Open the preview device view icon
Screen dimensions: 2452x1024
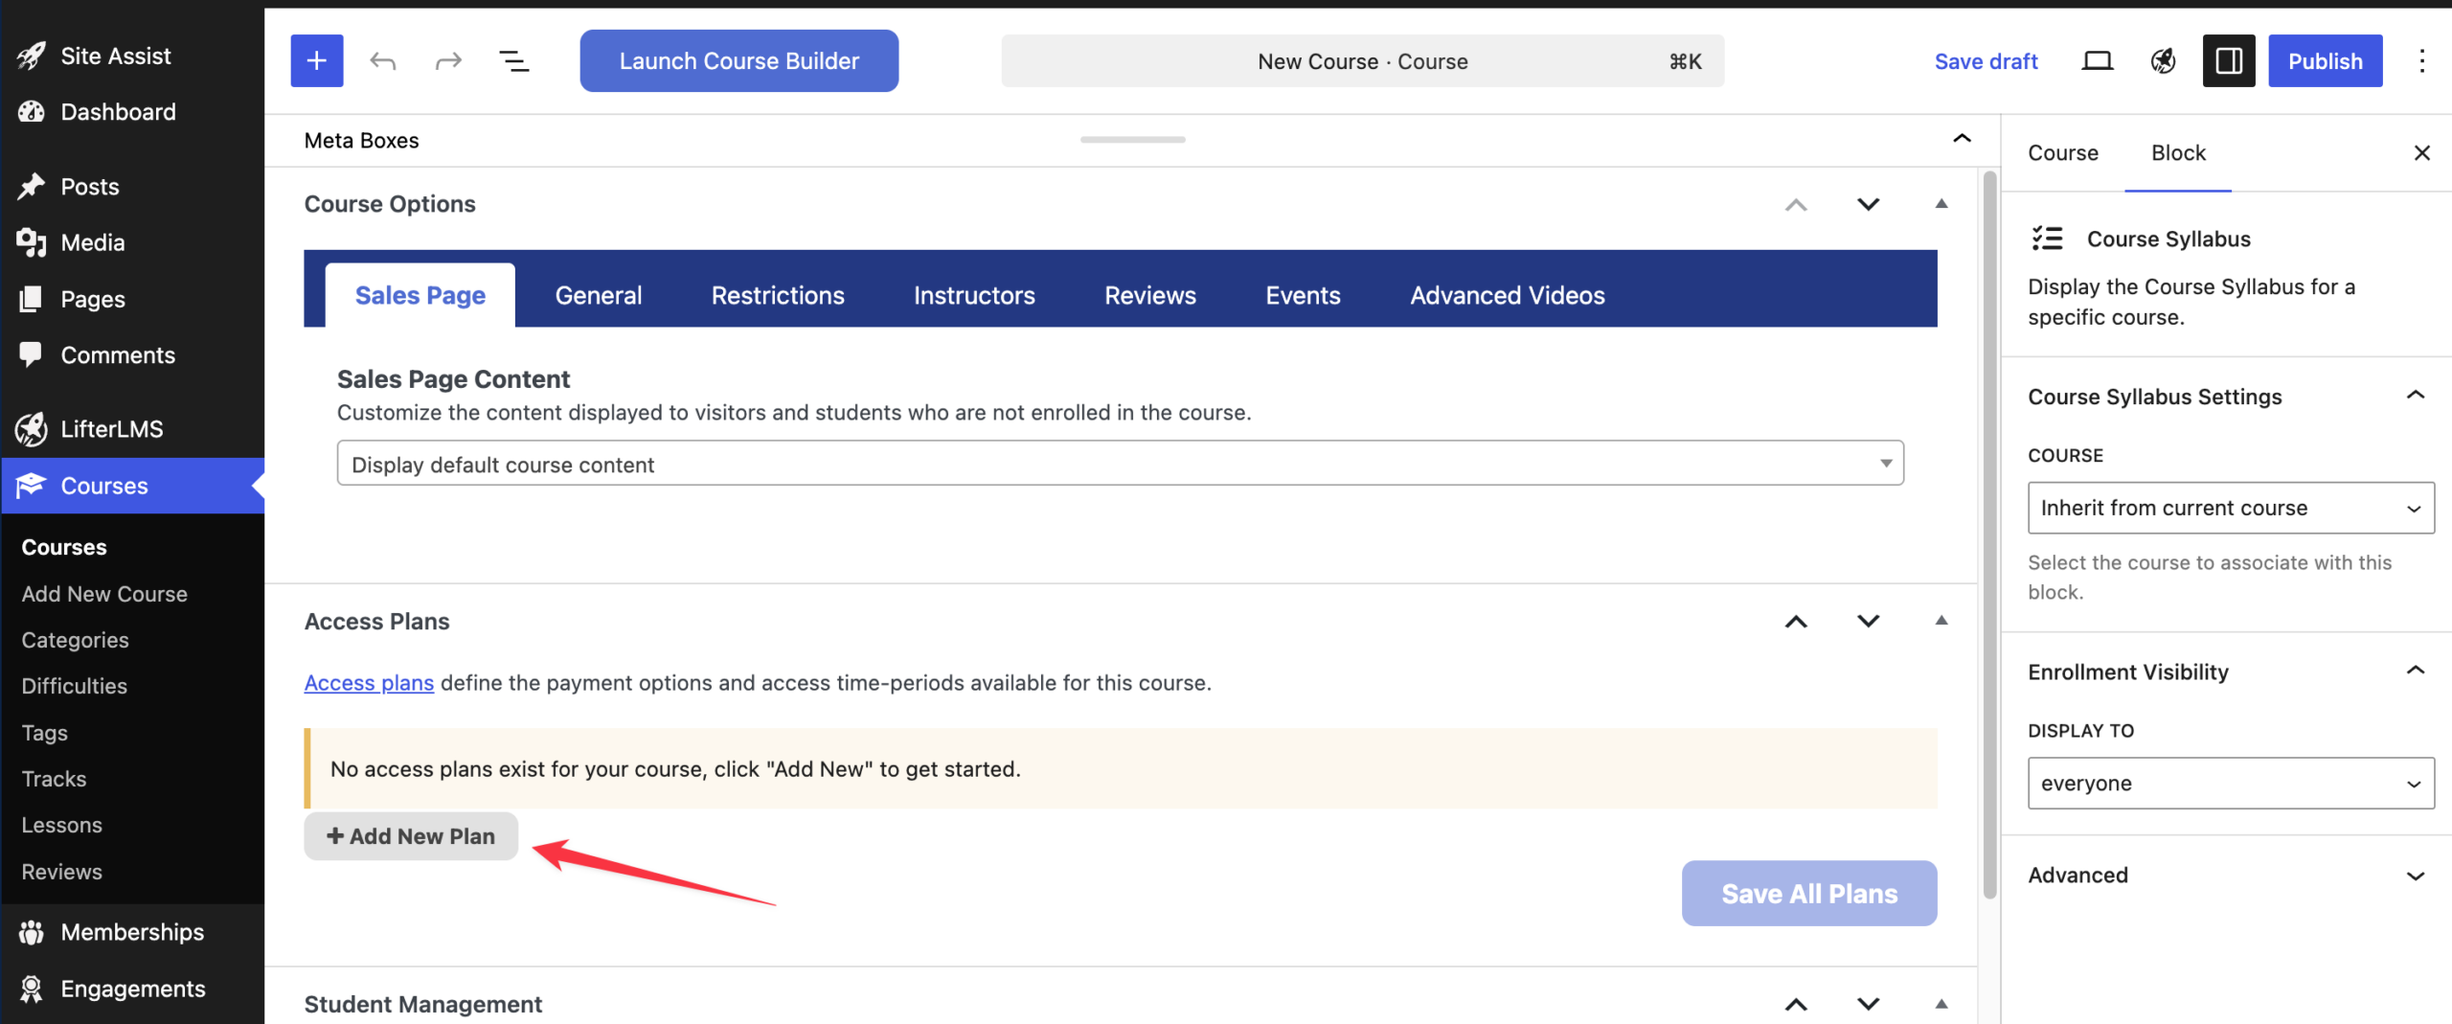pyautogui.click(x=2097, y=61)
